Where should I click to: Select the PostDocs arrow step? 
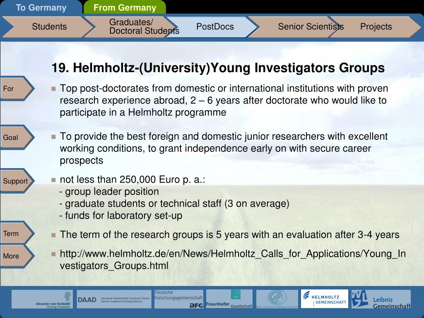[213, 26]
